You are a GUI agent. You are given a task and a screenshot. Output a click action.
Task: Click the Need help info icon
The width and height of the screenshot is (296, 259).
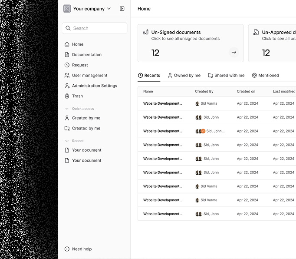(x=67, y=249)
